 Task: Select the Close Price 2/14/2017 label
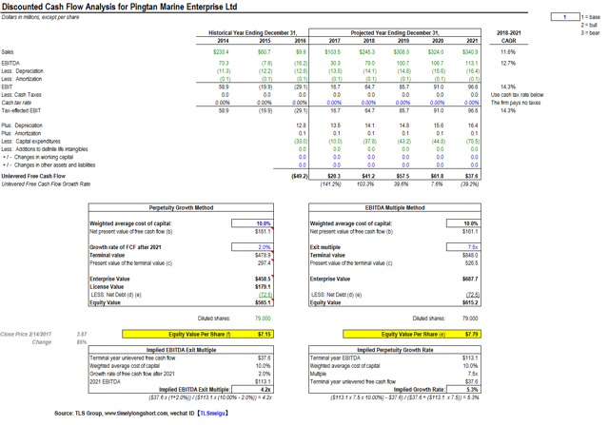[26, 334]
